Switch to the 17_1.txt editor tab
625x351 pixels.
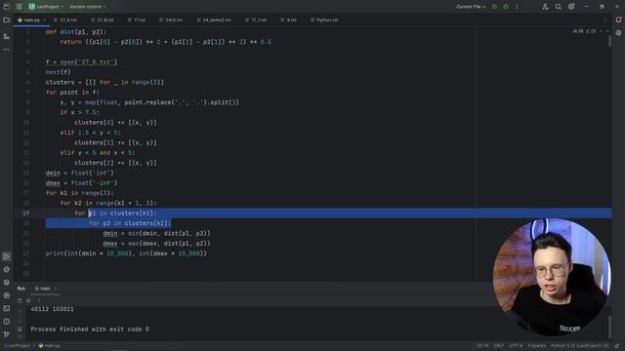click(x=256, y=19)
